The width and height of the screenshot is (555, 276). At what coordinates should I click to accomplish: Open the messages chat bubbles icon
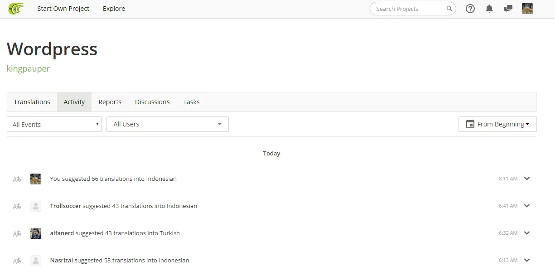(x=508, y=9)
